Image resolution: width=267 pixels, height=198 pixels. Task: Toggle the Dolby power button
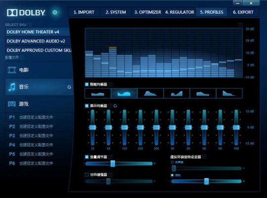coord(55,12)
